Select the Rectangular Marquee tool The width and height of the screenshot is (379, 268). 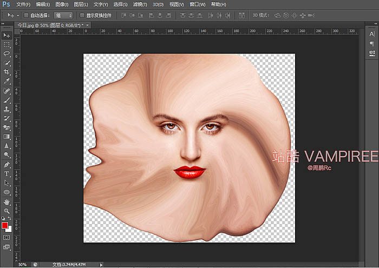[x=7, y=44]
